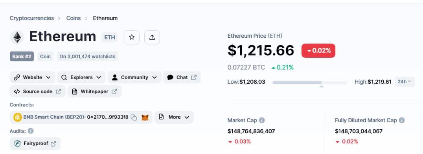The width and height of the screenshot is (423, 154).
Task: Click the MetaMask fox icon
Action: [x=145, y=117]
